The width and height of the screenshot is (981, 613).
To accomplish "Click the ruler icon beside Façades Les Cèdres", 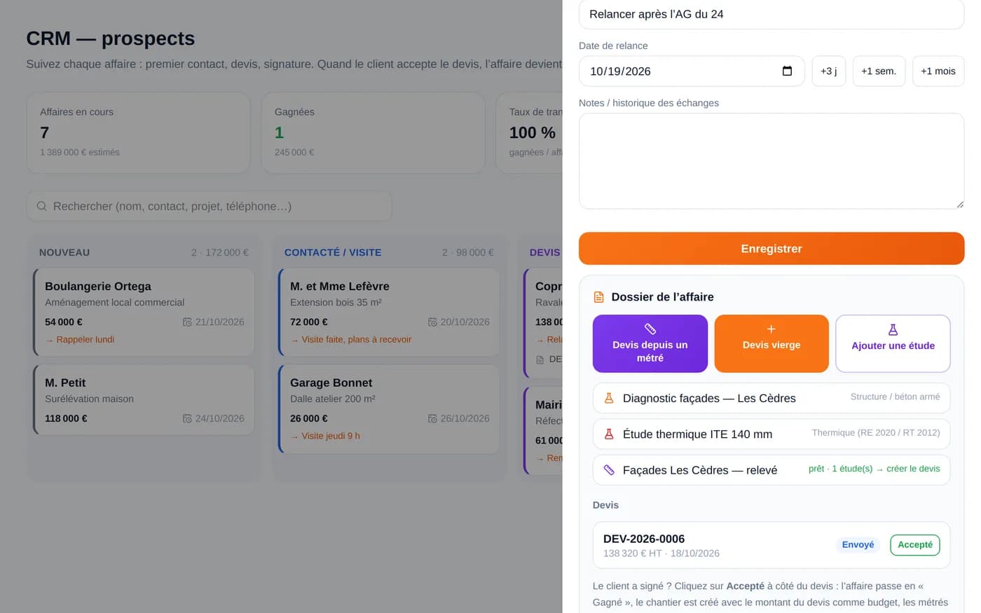I will click(609, 470).
